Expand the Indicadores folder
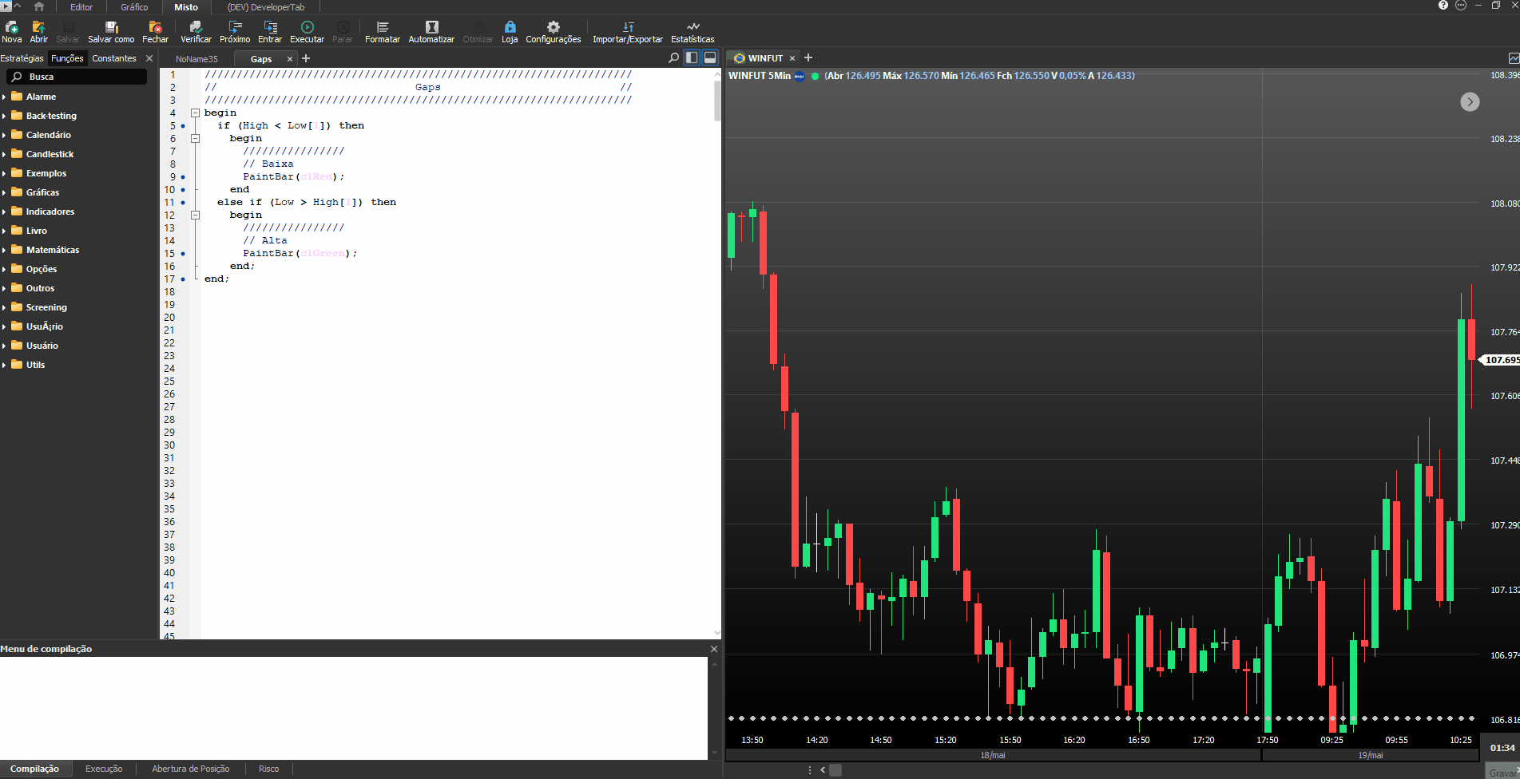The image size is (1520, 779). [x=5, y=212]
